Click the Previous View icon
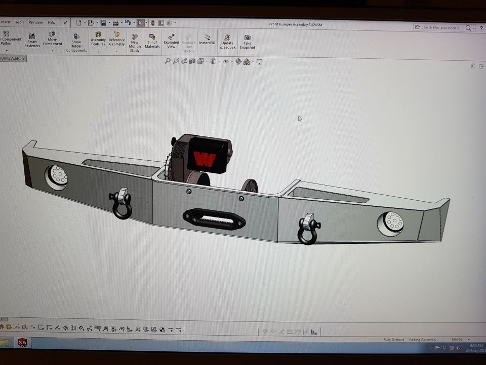The width and height of the screenshot is (486, 365). tap(184, 61)
